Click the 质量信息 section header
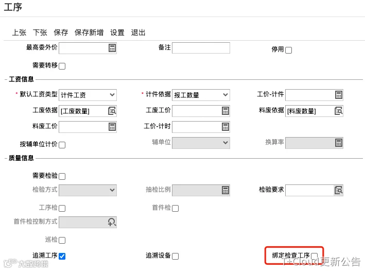 pos(21,158)
